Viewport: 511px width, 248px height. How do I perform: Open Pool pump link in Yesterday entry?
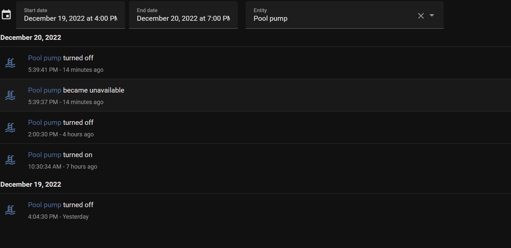(45, 205)
